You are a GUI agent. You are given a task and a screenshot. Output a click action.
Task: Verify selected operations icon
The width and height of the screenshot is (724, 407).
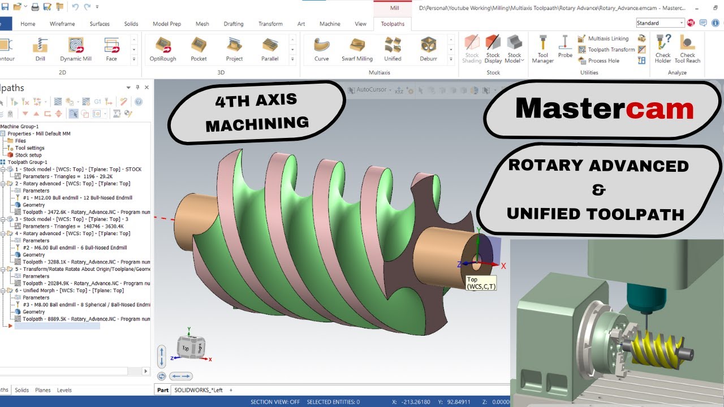(x=70, y=102)
